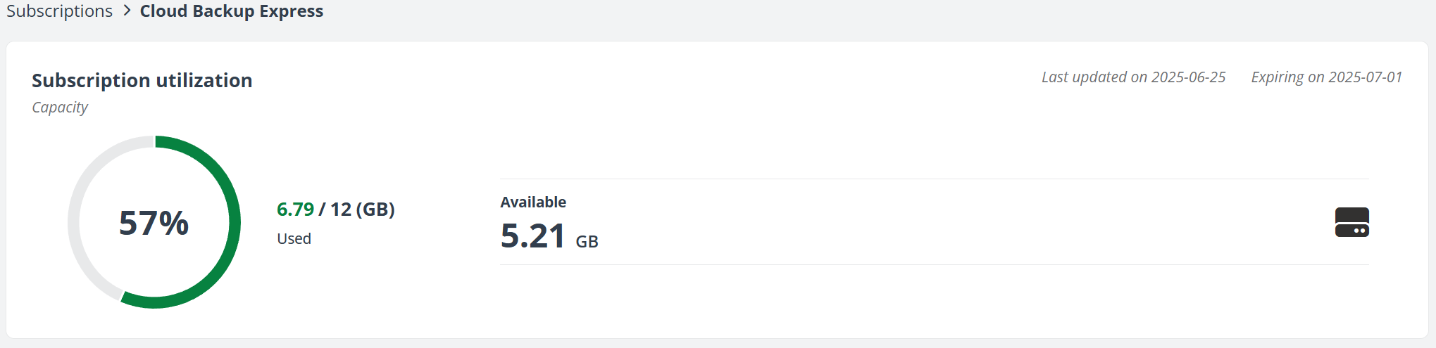Click the Available label

coord(533,202)
